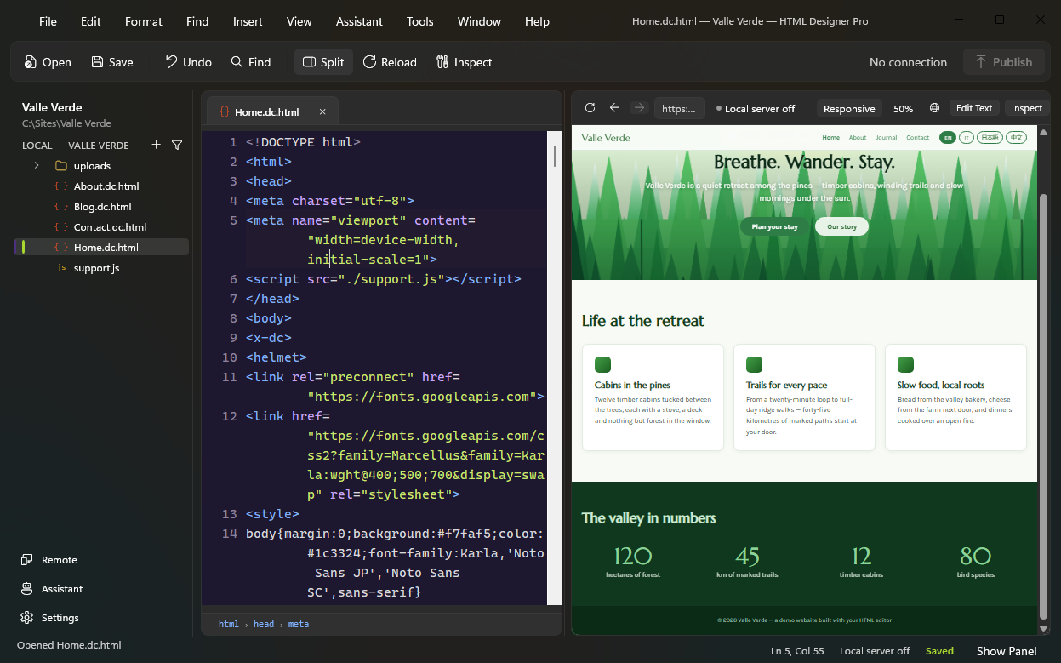Click the Journal nav link in preview

(886, 137)
